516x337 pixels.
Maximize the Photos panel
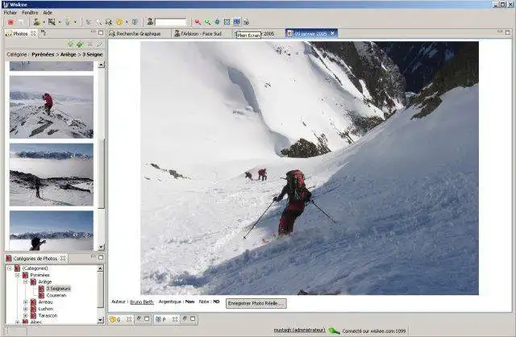point(101,32)
